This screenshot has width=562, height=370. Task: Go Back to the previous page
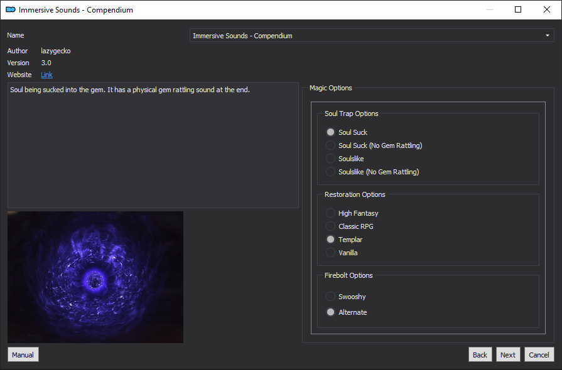click(x=480, y=354)
